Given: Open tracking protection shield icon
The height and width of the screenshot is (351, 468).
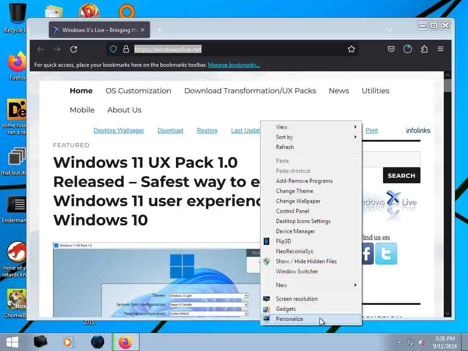Looking at the screenshot, I should [x=113, y=49].
